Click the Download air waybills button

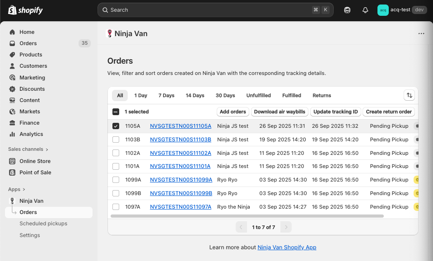click(279, 112)
